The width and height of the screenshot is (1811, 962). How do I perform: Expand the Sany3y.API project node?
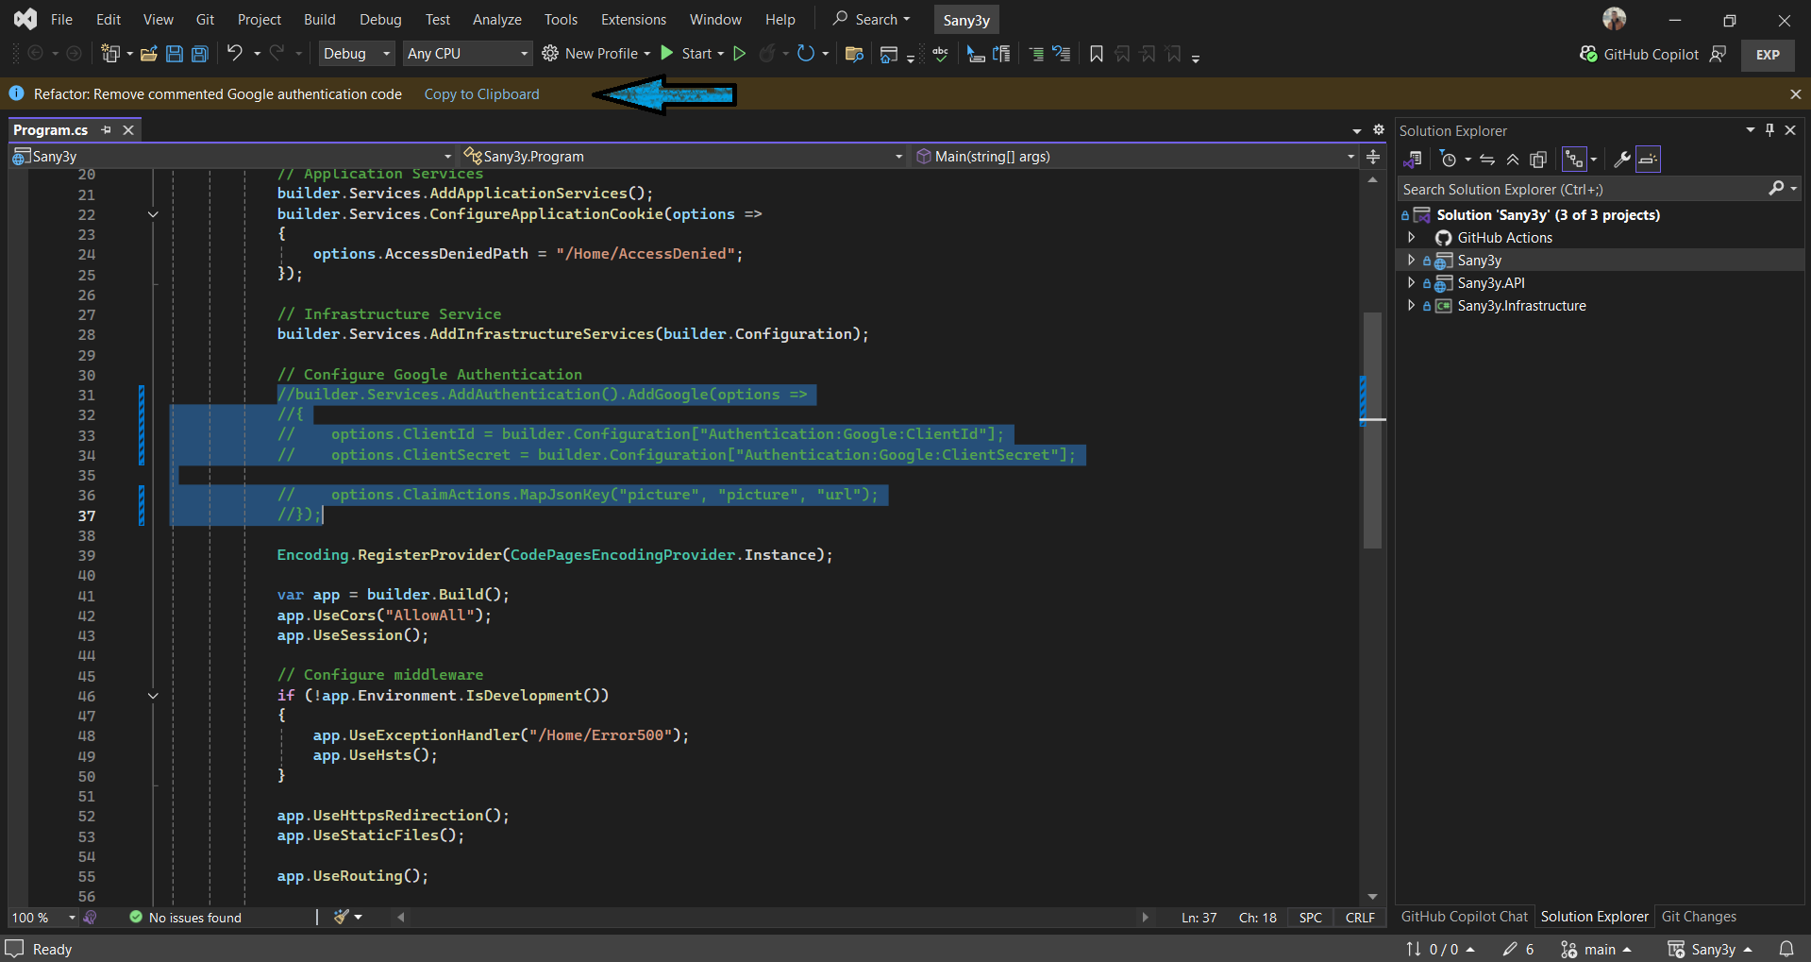(x=1411, y=282)
